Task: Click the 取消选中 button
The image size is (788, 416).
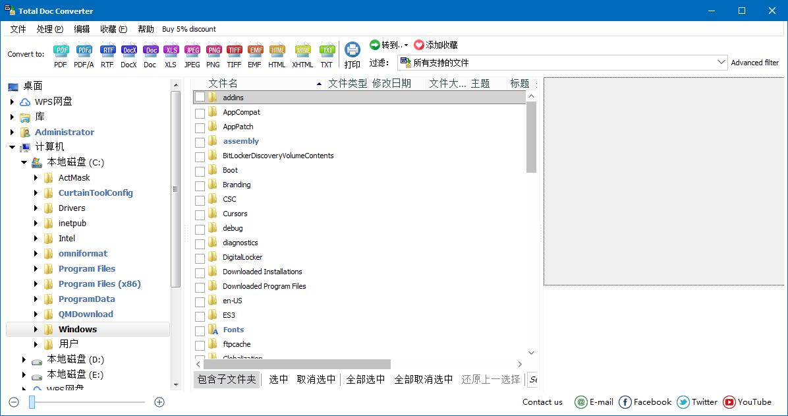Action: [316, 379]
